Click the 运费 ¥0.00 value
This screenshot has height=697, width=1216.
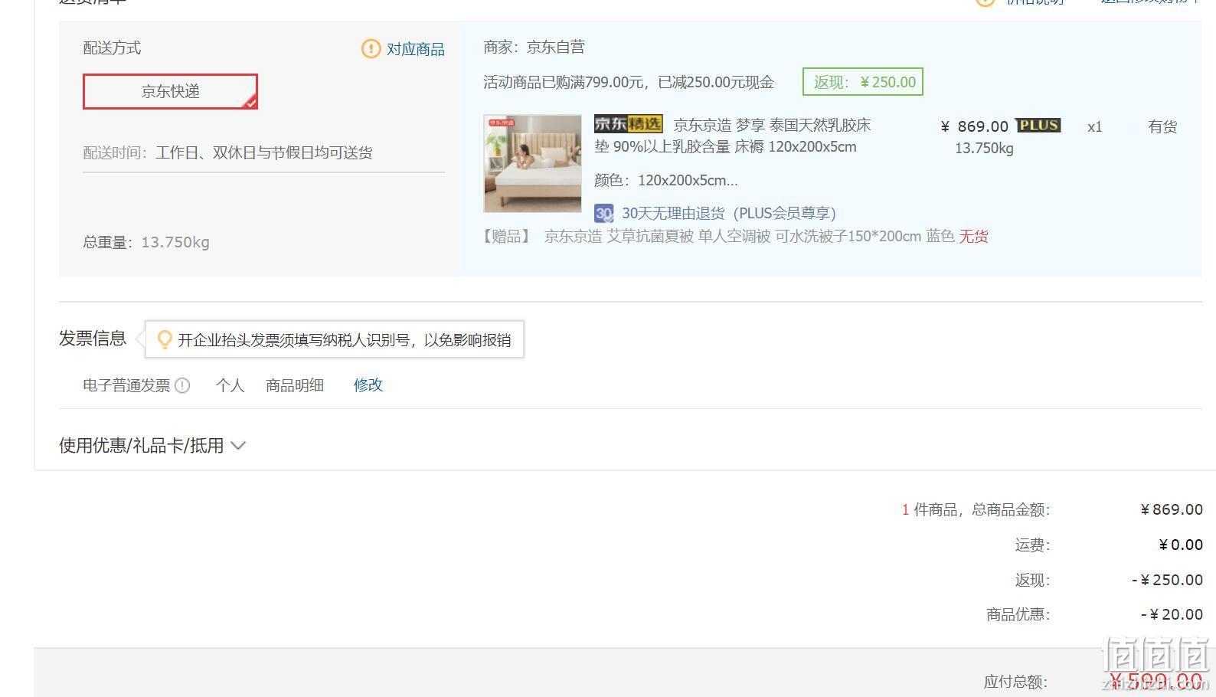1181,545
